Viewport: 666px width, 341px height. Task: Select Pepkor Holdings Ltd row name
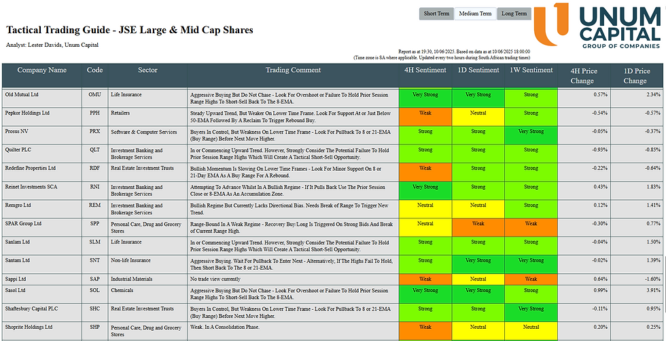coord(27,113)
